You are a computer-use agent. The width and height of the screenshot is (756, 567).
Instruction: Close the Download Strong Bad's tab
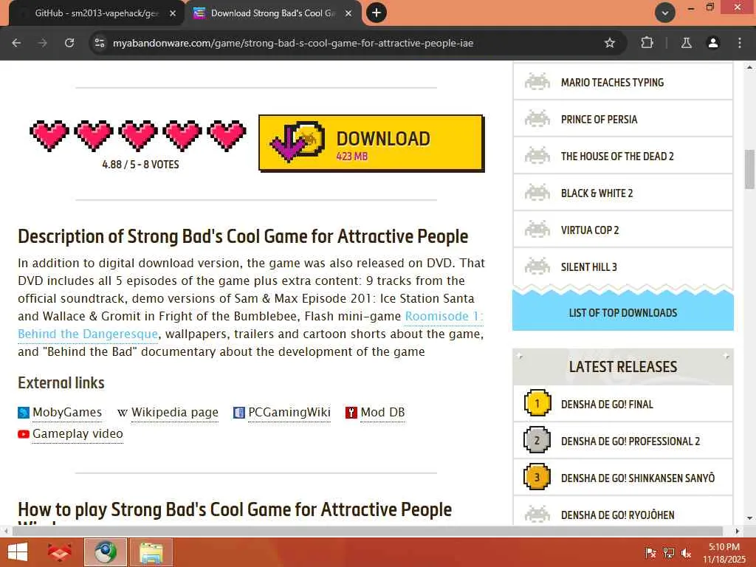348,13
